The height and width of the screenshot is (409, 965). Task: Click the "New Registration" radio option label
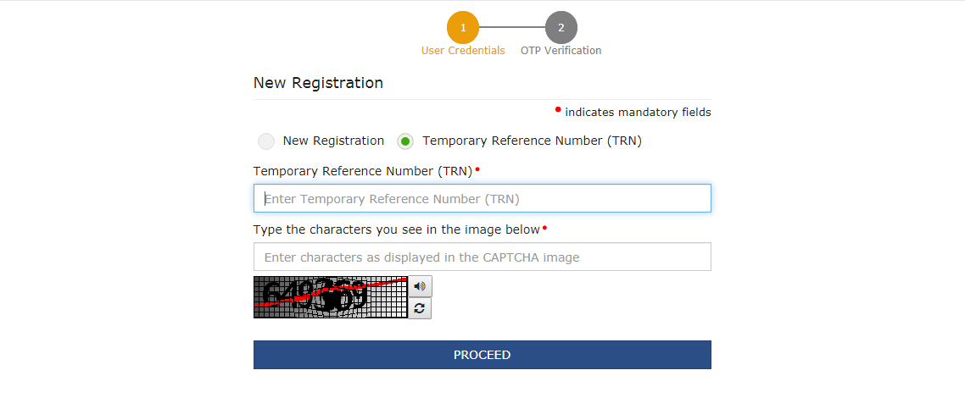pyautogui.click(x=333, y=141)
